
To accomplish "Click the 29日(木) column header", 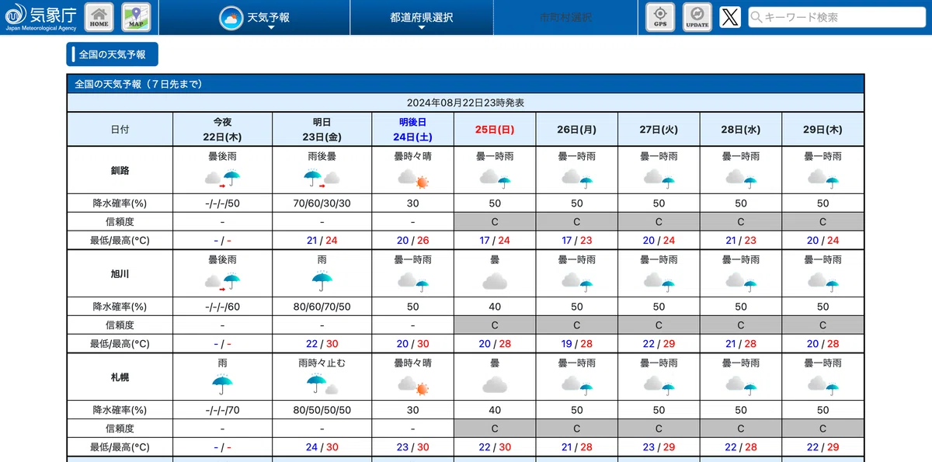I will (x=822, y=130).
